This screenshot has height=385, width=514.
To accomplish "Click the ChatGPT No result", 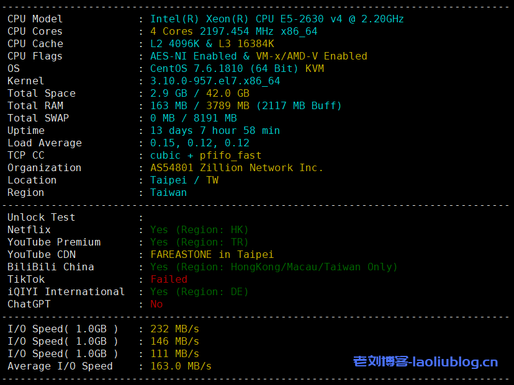I will (x=156, y=304).
